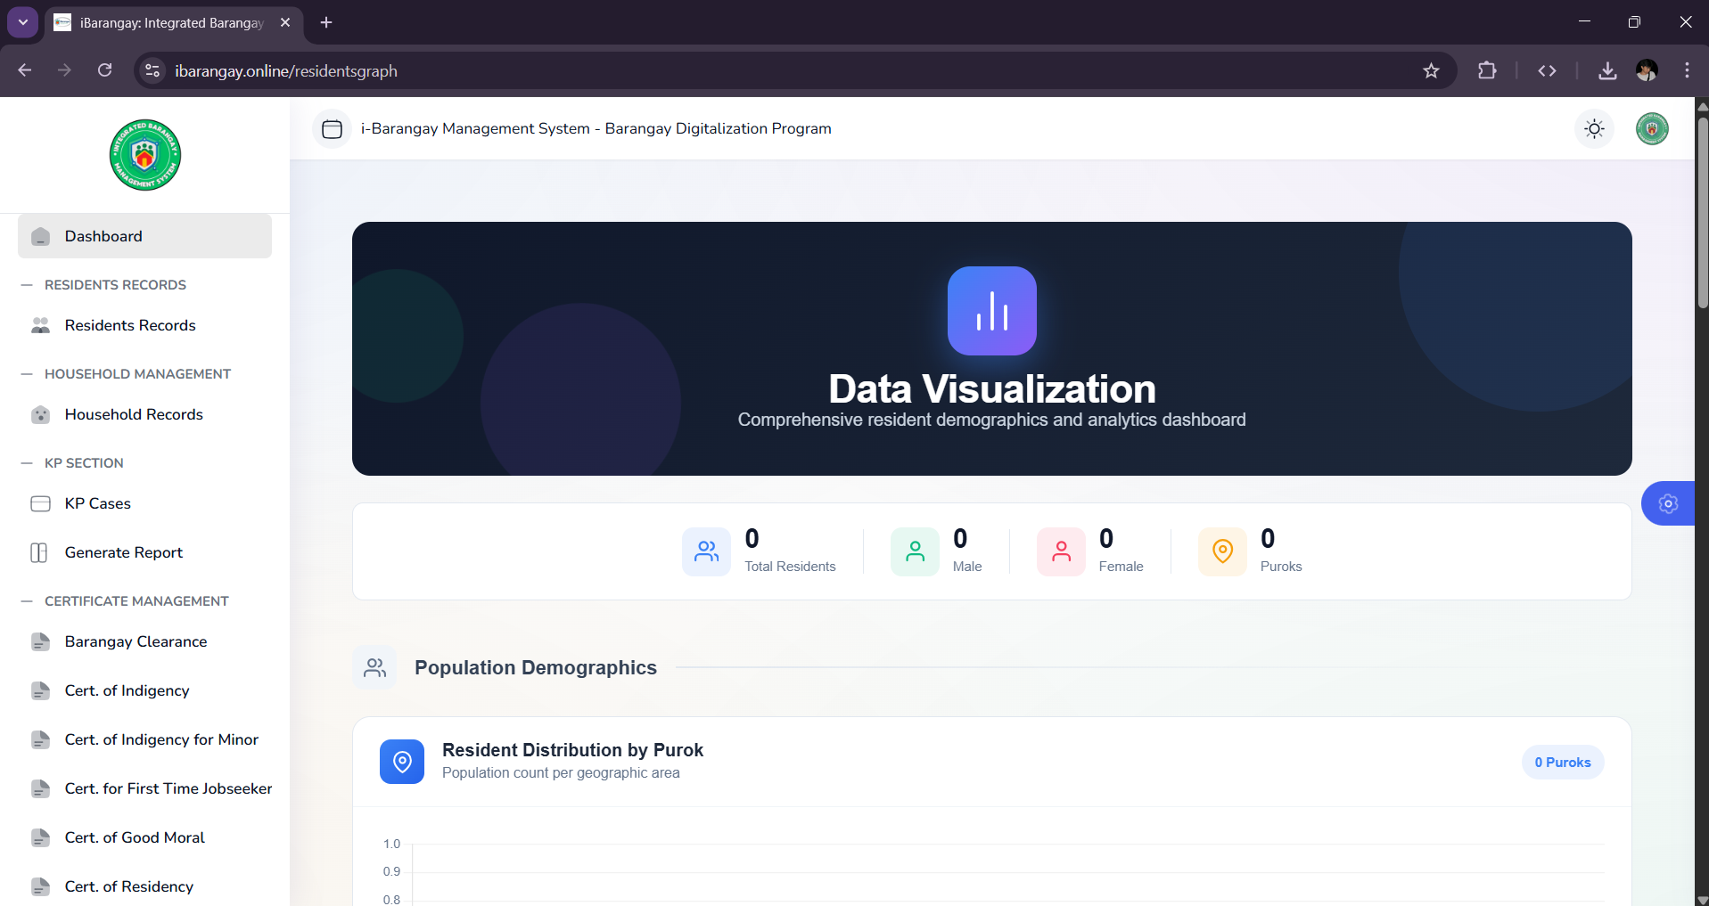
Task: Click the Barangay Clearance document icon
Action: [40, 641]
